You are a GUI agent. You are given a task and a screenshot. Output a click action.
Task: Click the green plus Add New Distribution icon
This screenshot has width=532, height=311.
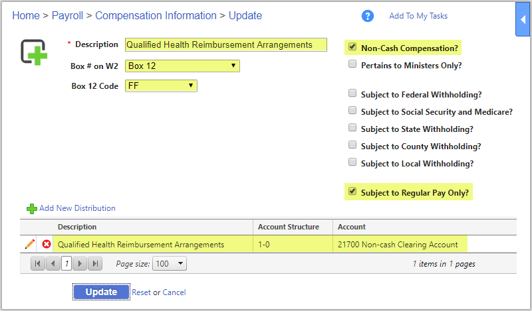click(x=31, y=208)
